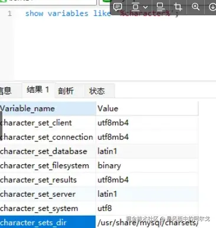This screenshot has height=228, width=216.
Task: Click latin1 value of character_set_database row
Action: [147, 151]
